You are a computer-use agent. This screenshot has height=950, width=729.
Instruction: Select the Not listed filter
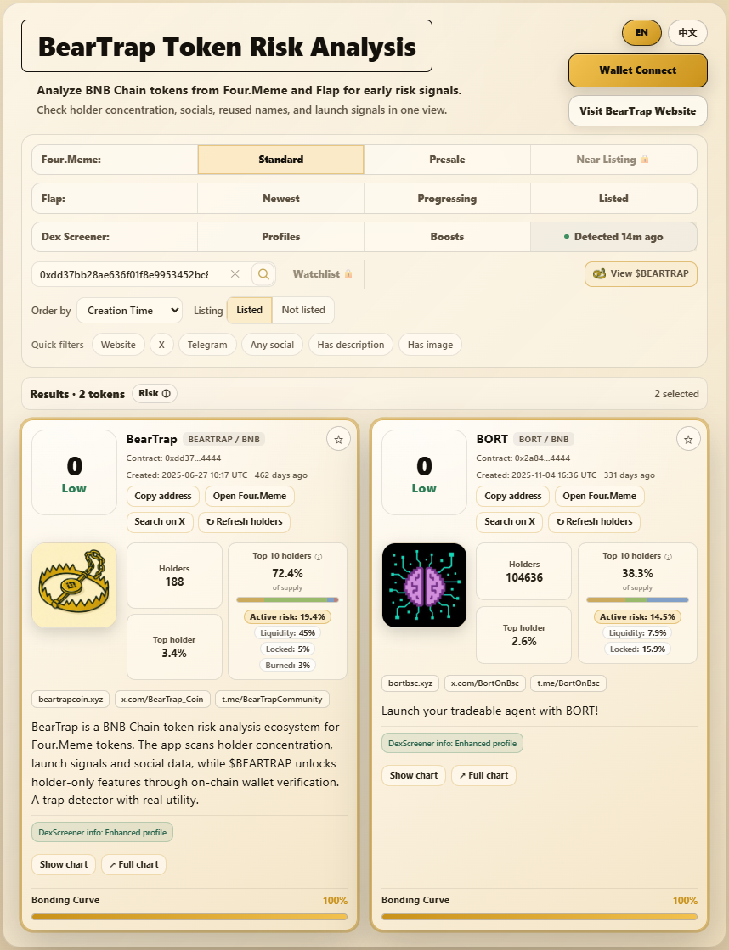tap(303, 310)
